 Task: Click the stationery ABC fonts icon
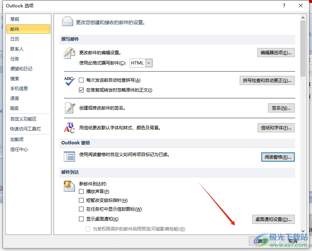pos(69,128)
